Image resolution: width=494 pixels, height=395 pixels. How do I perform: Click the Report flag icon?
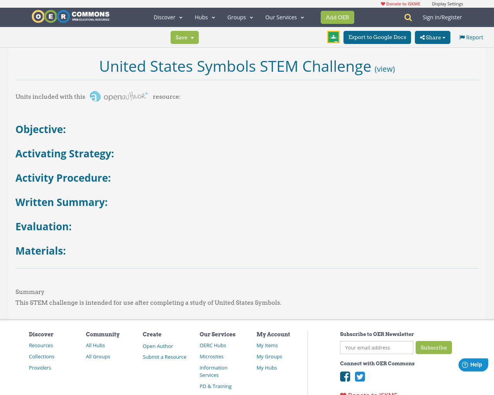coord(462,37)
